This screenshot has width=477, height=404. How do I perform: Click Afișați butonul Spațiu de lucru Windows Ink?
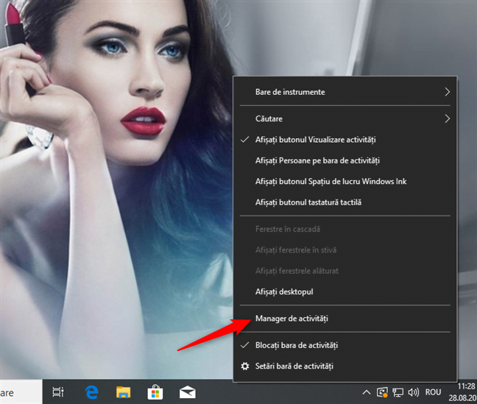point(331,181)
